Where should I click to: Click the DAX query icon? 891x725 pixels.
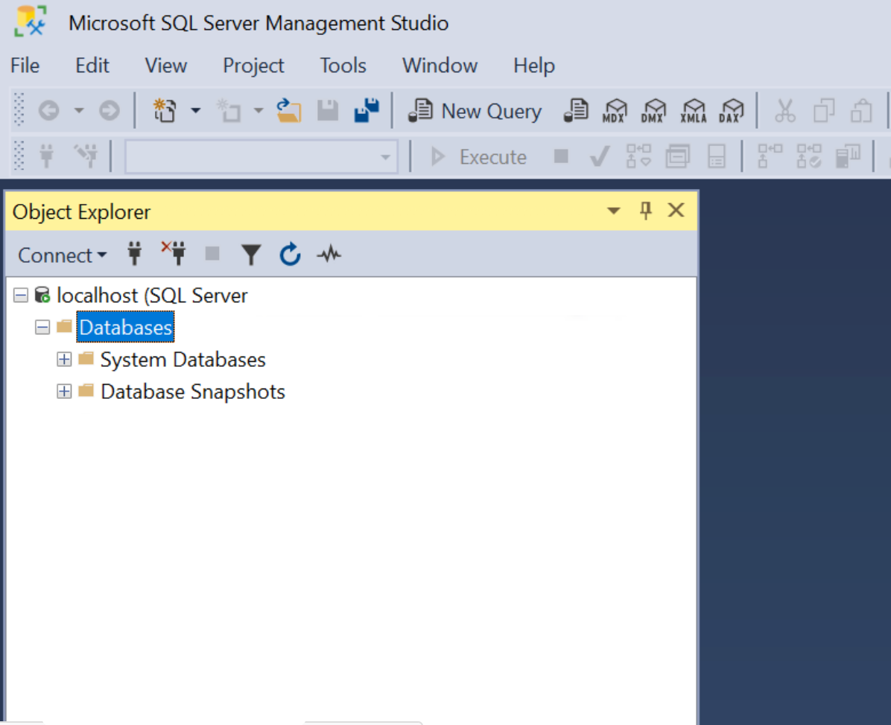(x=732, y=110)
